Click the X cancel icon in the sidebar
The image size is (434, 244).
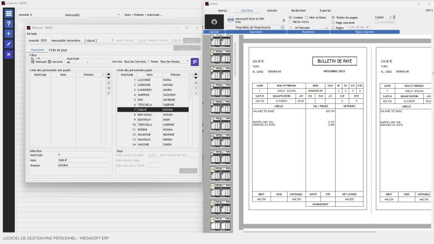(8, 54)
